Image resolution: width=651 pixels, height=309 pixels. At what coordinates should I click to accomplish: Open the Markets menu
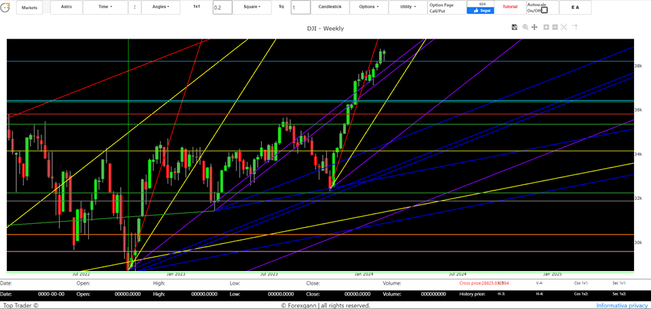(x=29, y=7)
